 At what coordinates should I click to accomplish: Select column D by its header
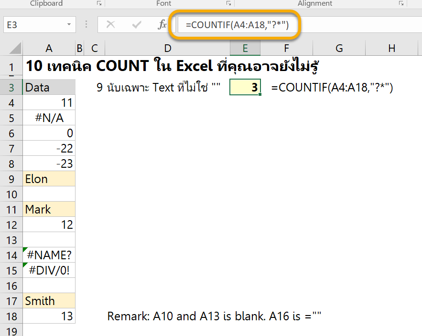coord(168,48)
